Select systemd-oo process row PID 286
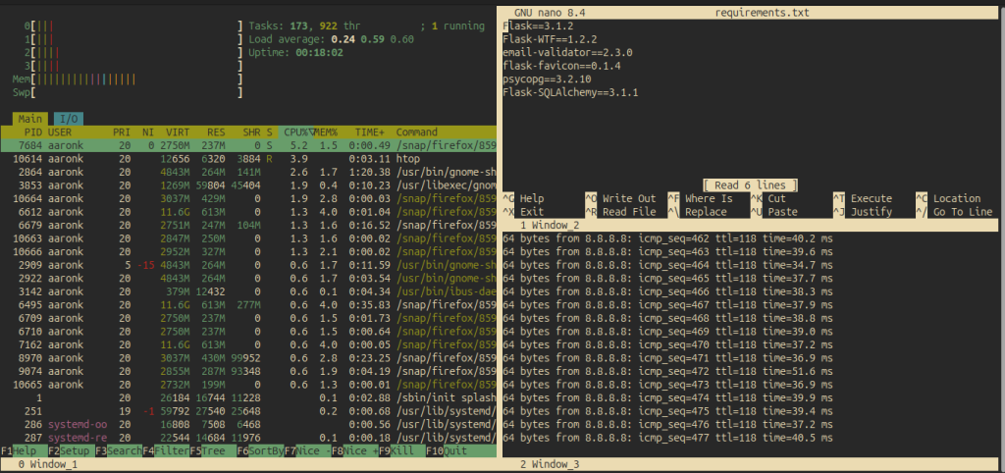Image resolution: width=1005 pixels, height=473 pixels. tap(248, 424)
